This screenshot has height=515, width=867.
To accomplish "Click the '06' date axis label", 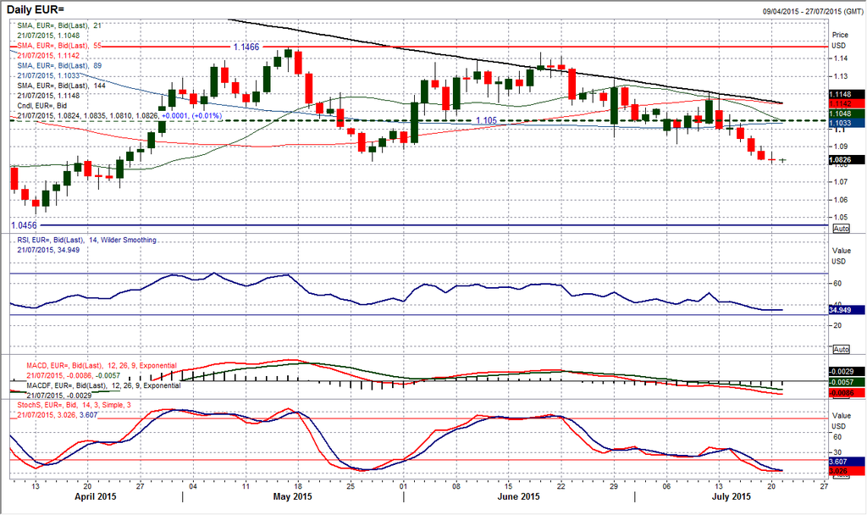I will [x=666, y=486].
